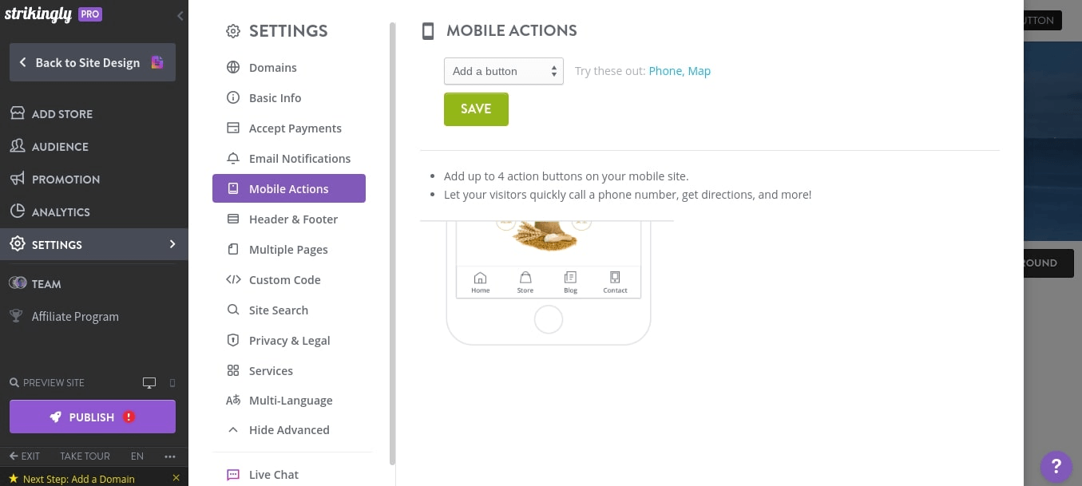Switch to the Promotion section
Image resolution: width=1082 pixels, height=486 pixels.
pos(65,179)
